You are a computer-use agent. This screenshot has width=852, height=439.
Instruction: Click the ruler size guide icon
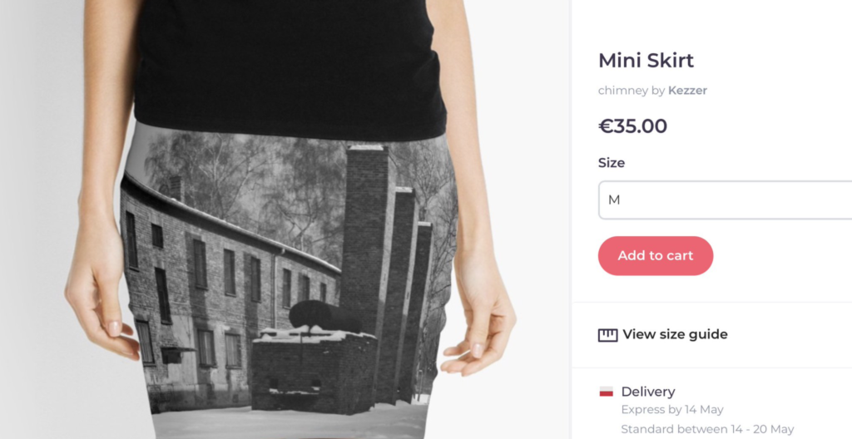tap(607, 335)
